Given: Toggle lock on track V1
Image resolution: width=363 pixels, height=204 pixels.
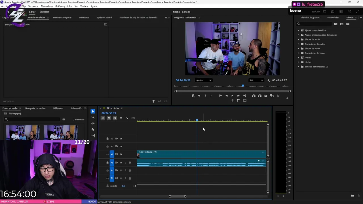Looking at the screenshot, I should point(107,154).
